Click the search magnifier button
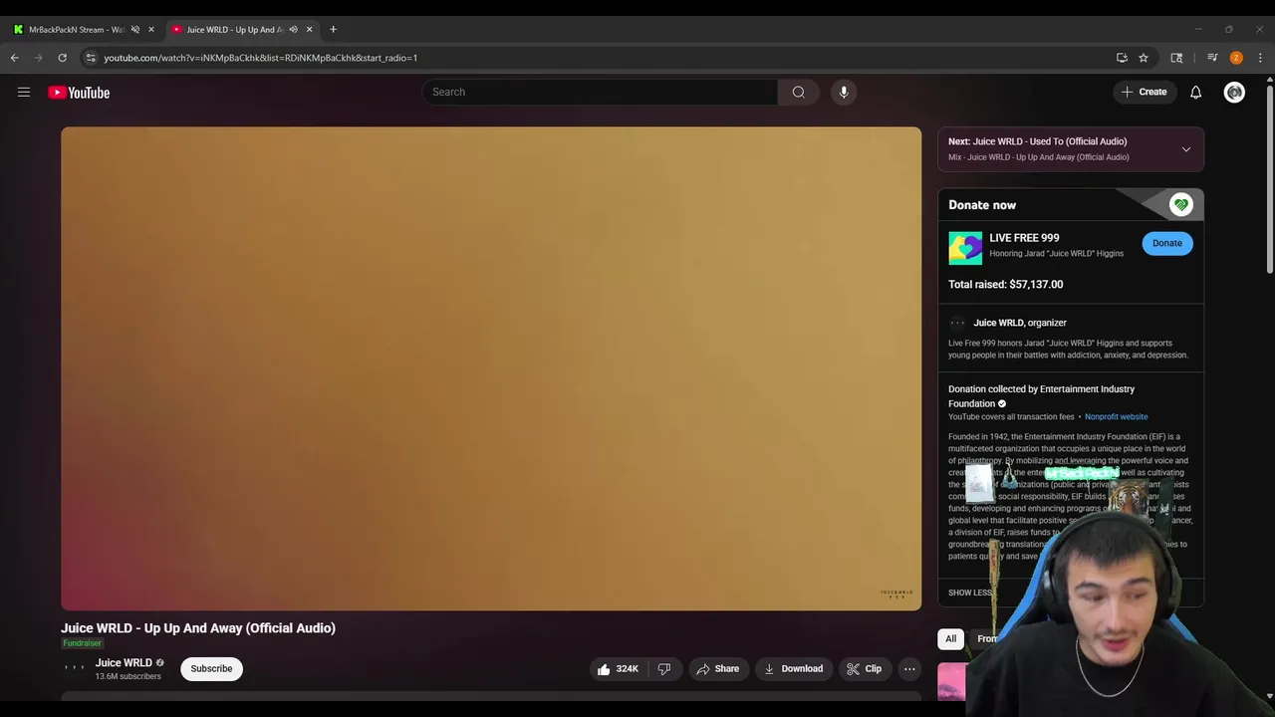Screen dimensions: 1275x717 click(798, 92)
